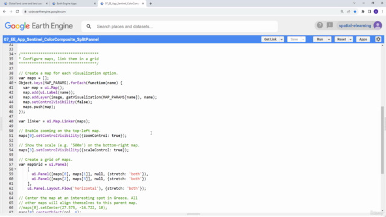Close the Global land cover tab
Viewport: 386px width, 217px height.
click(x=46, y=4)
